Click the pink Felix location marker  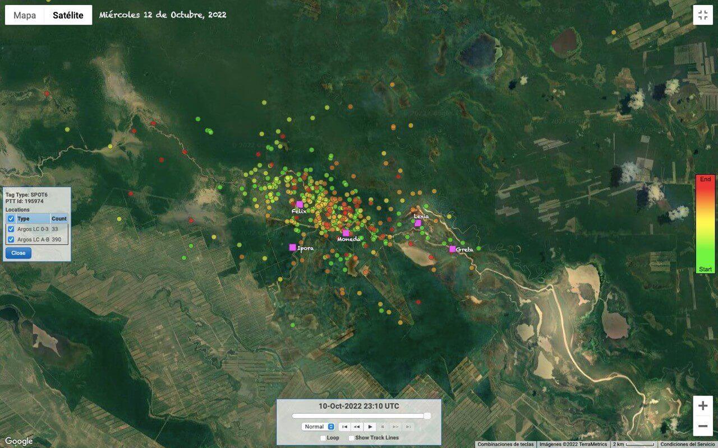pos(300,204)
